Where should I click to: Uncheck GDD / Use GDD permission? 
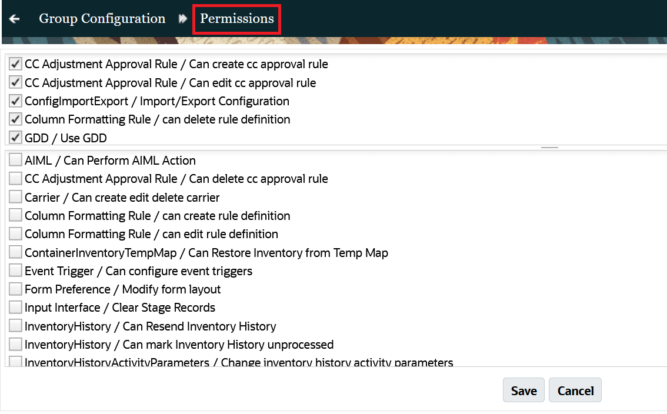click(x=15, y=138)
